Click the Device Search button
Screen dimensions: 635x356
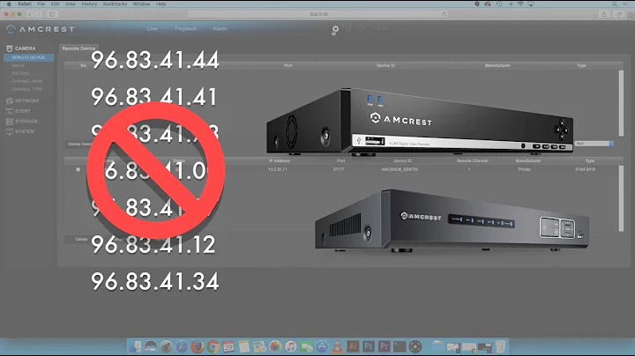79,144
